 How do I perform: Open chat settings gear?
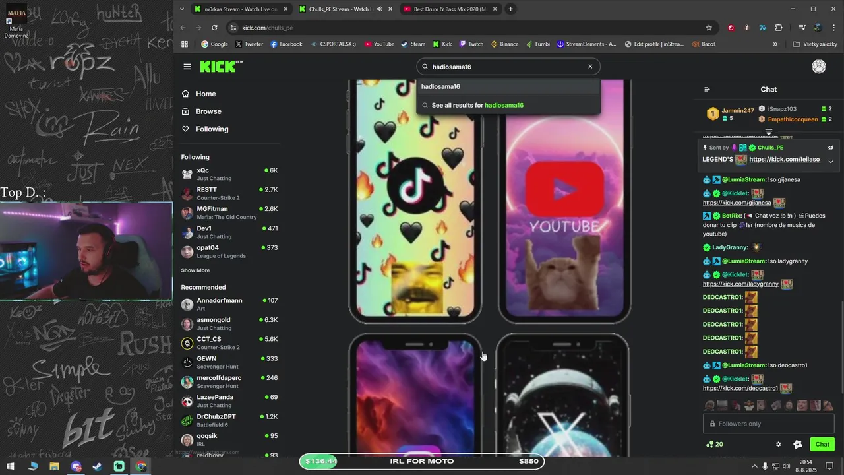[778, 445]
